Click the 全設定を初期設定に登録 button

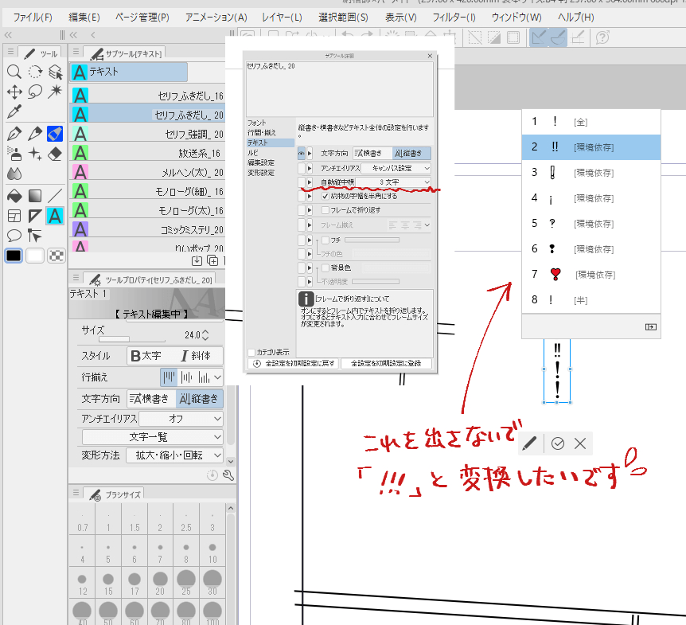click(387, 363)
